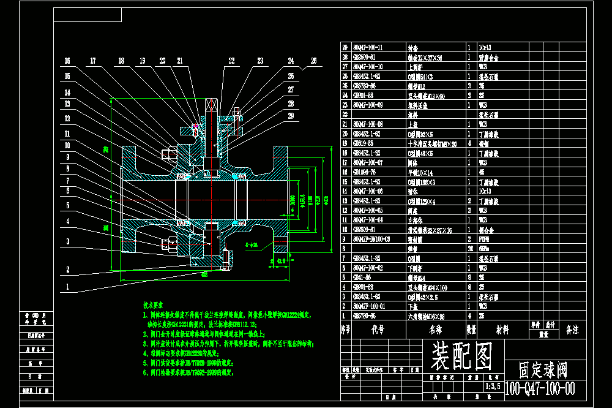Click balloon number 16 at top-left of drawing
The image size is (612, 408).
point(67,61)
